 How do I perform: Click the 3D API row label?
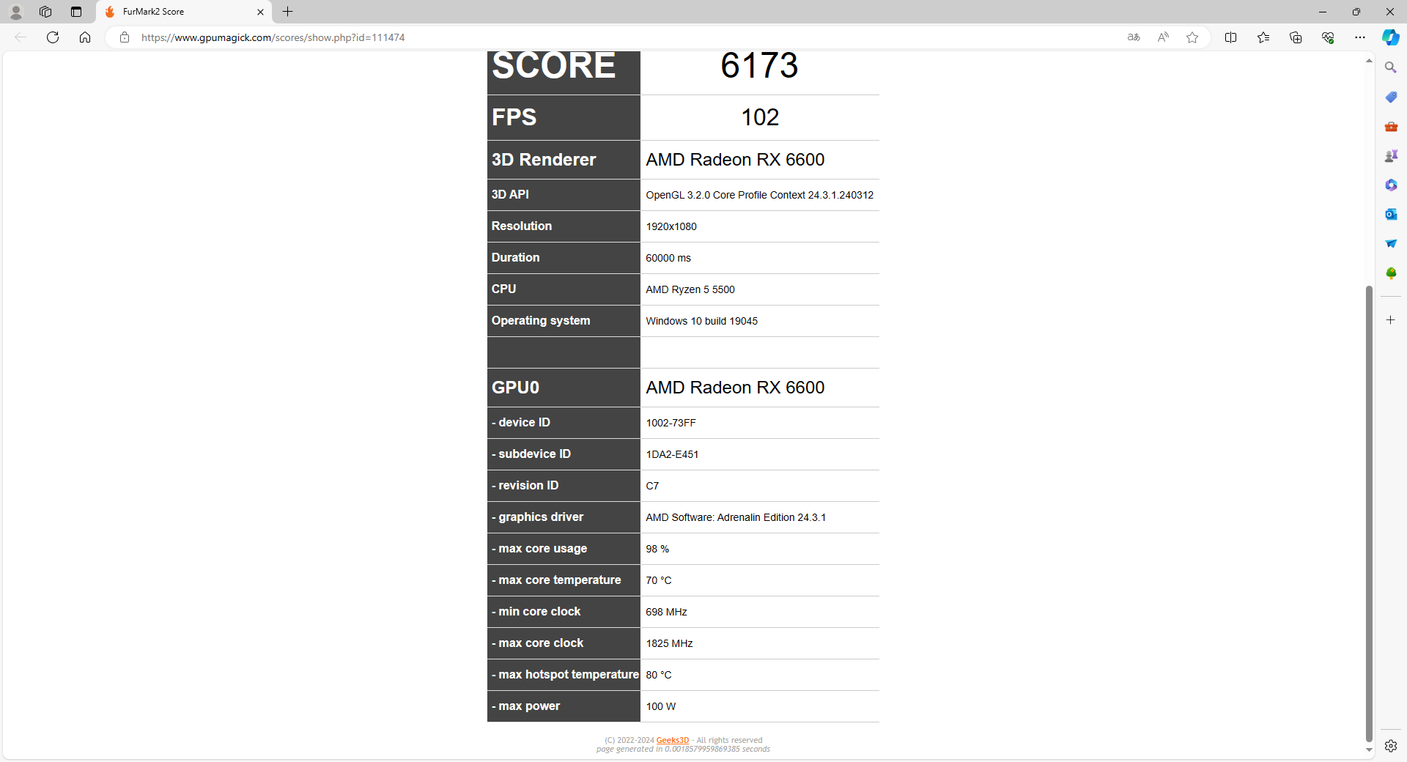pos(510,195)
